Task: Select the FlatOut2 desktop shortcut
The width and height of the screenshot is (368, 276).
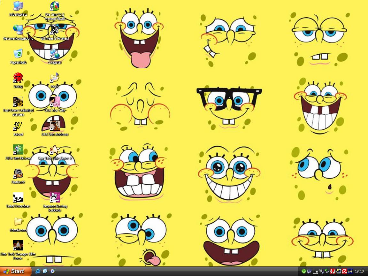Action: pyautogui.click(x=18, y=174)
